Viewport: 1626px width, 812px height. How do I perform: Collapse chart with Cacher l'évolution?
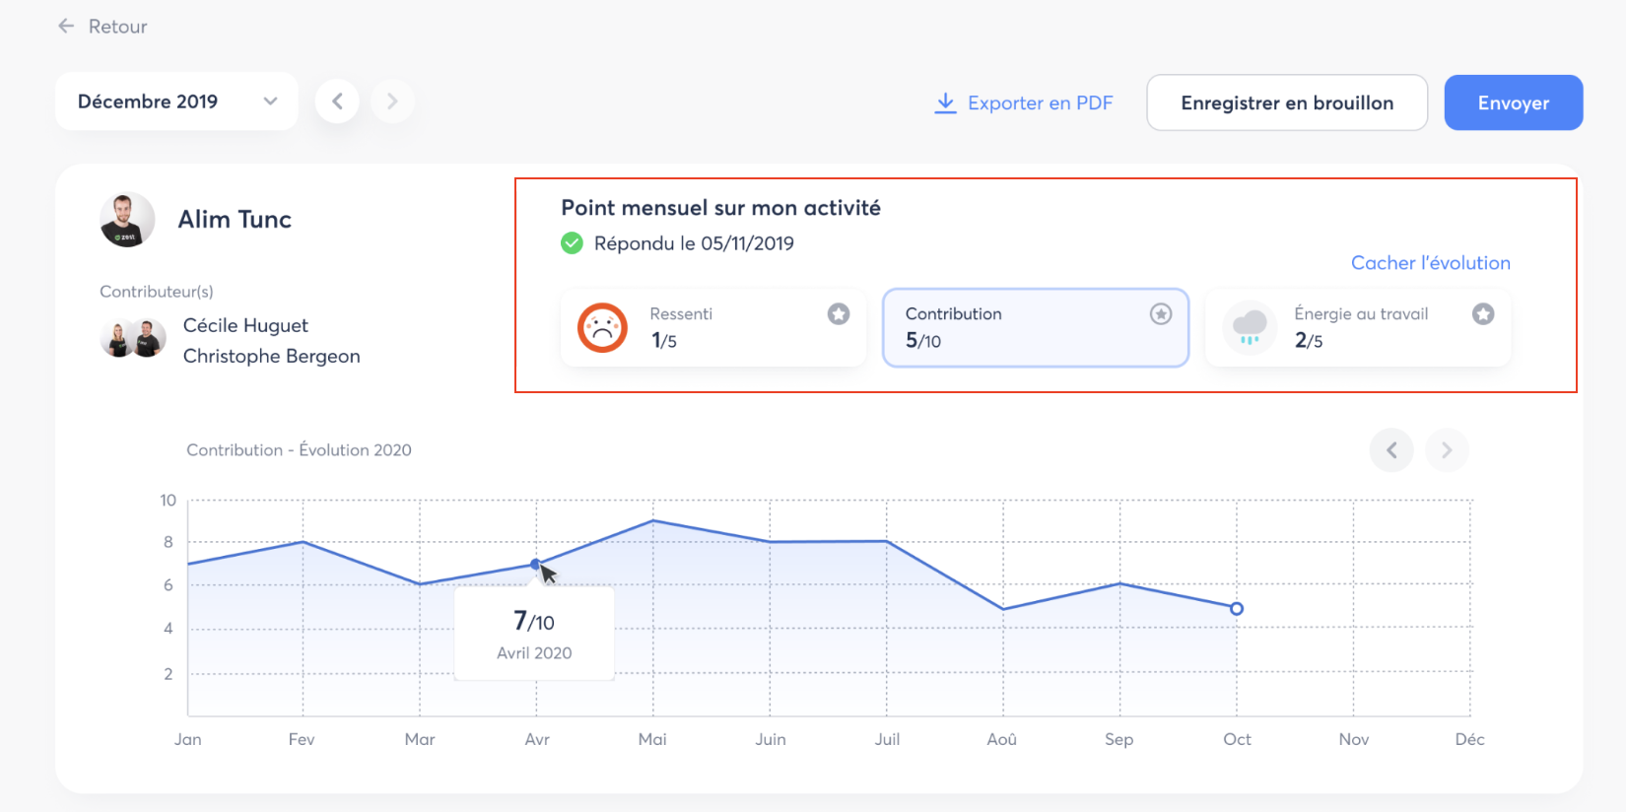pos(1430,263)
